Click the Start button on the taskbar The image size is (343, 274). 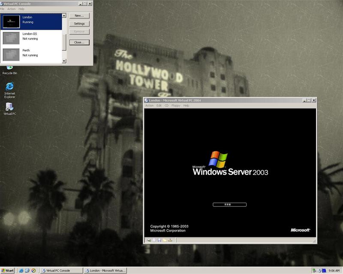tap(8, 271)
